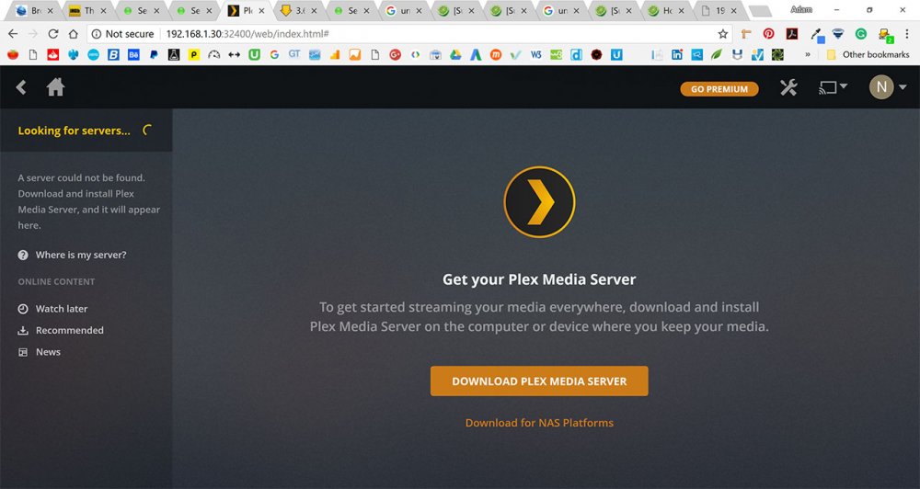Open the tomato bookmark icon
The width and height of the screenshot is (920, 489).
(13, 54)
